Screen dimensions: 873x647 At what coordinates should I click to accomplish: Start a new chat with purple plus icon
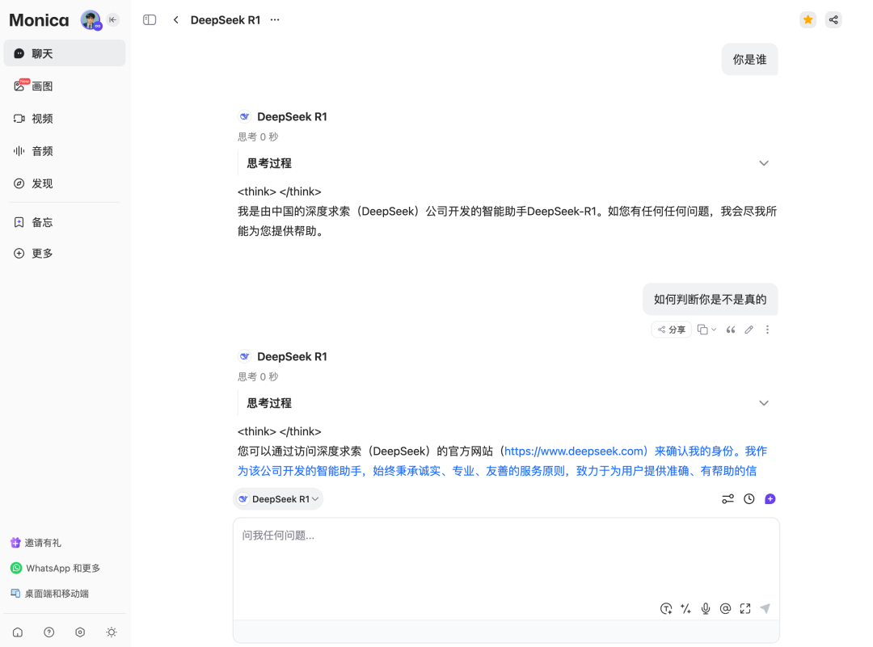[x=770, y=499]
